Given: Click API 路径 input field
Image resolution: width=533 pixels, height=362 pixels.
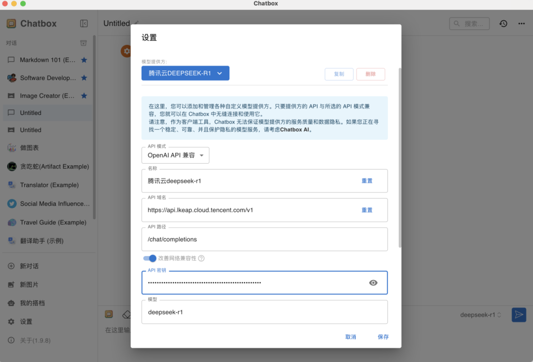Looking at the screenshot, I should coord(265,239).
